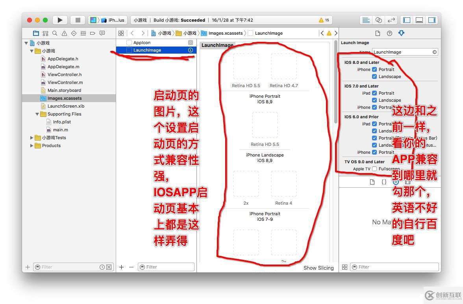Filter navigator by recently edited files
This screenshot has width=463, height=304.
pyautogui.click(x=102, y=267)
